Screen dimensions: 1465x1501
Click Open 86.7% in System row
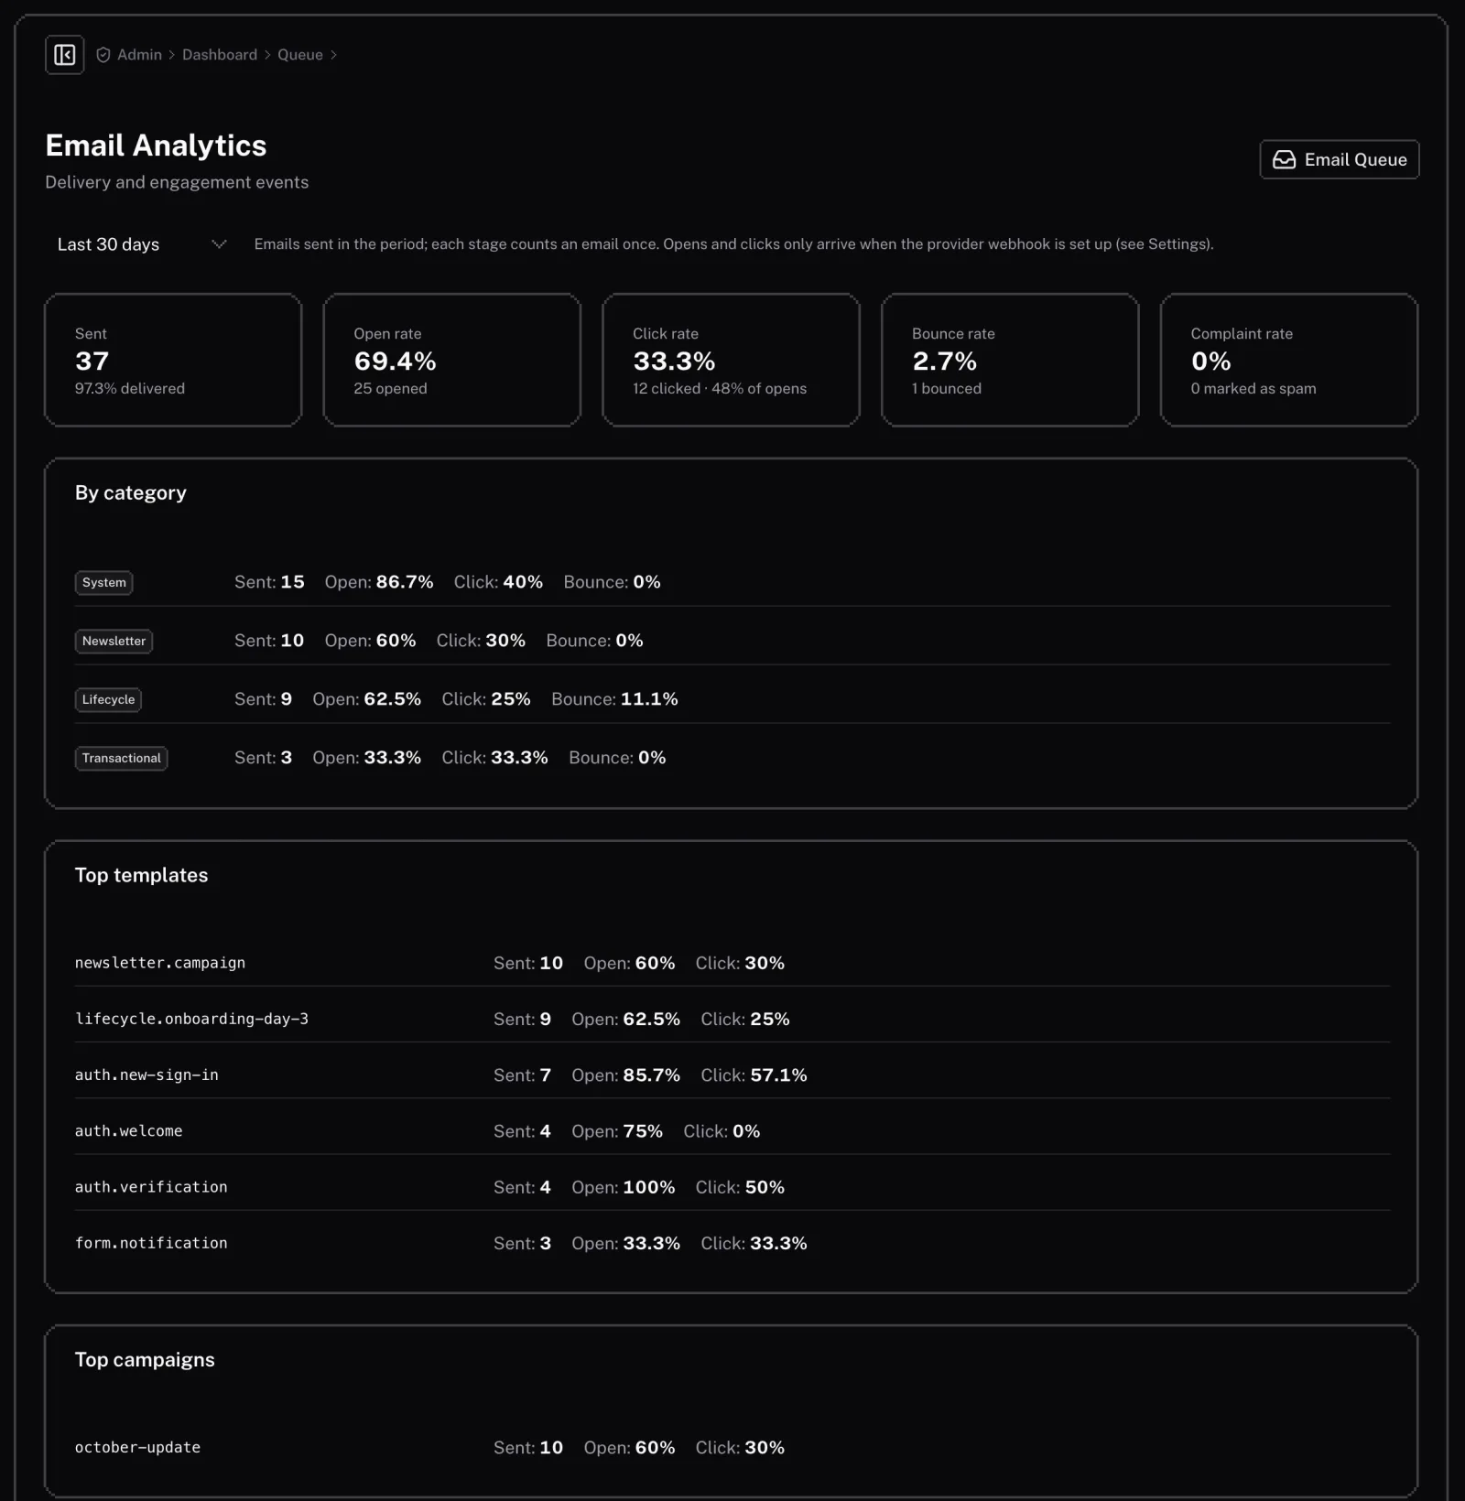379,582
